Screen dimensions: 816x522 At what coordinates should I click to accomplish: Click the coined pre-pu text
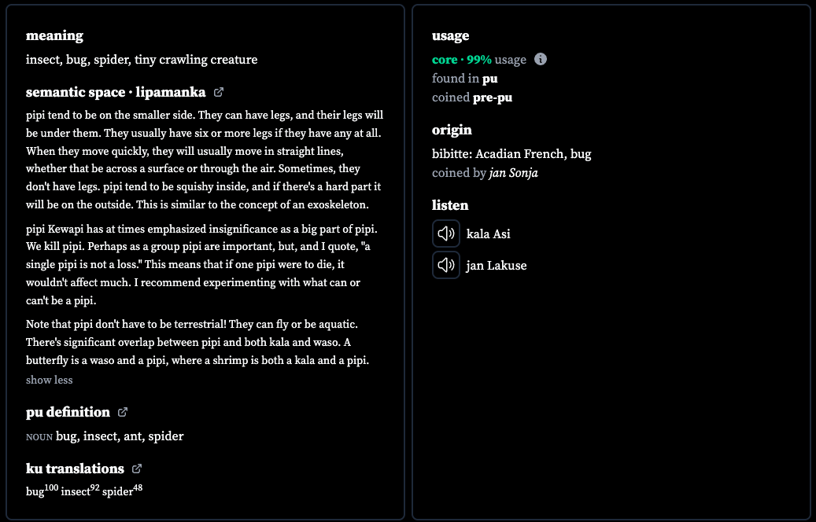[x=472, y=97]
